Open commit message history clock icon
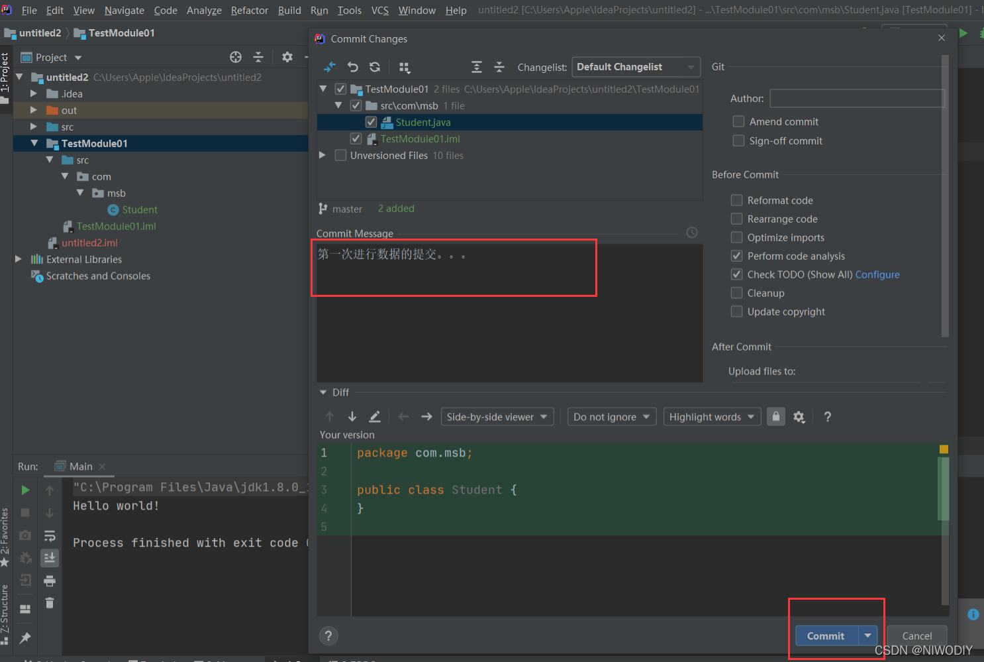The width and height of the screenshot is (984, 662). 692,233
